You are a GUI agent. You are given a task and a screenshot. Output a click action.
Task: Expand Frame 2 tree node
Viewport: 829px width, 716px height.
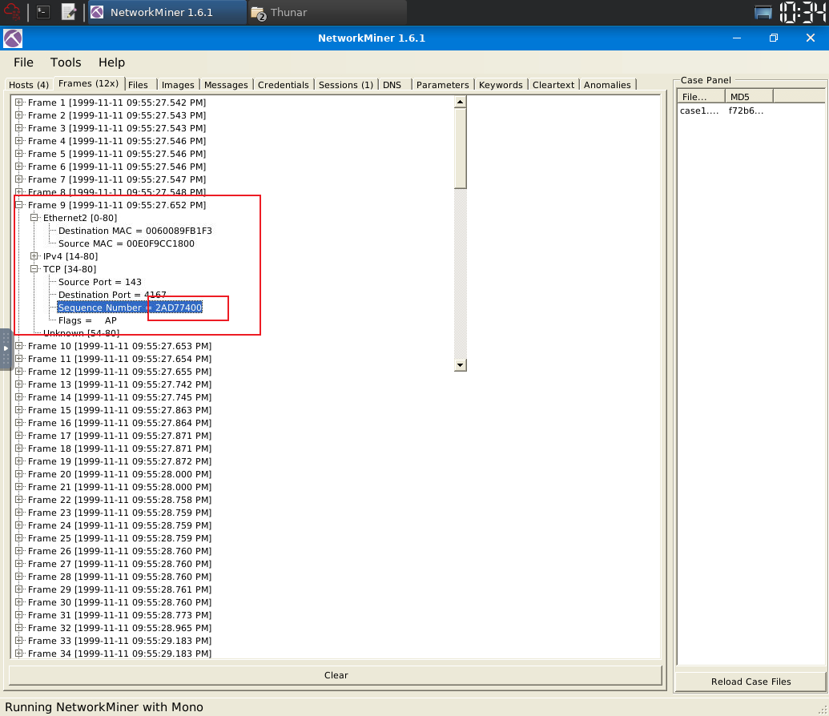coord(19,115)
